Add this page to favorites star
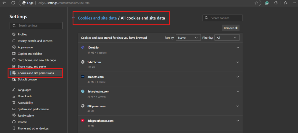 [x=256, y=3]
